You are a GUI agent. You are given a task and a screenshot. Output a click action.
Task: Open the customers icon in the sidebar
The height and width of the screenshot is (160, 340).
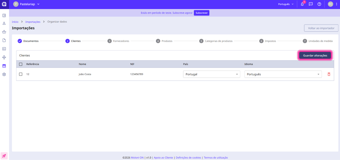[4, 23]
